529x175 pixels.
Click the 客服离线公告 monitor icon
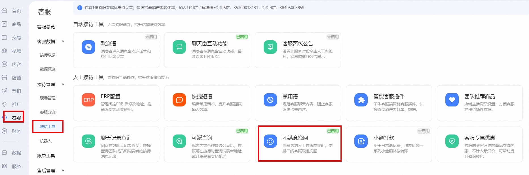click(270, 47)
